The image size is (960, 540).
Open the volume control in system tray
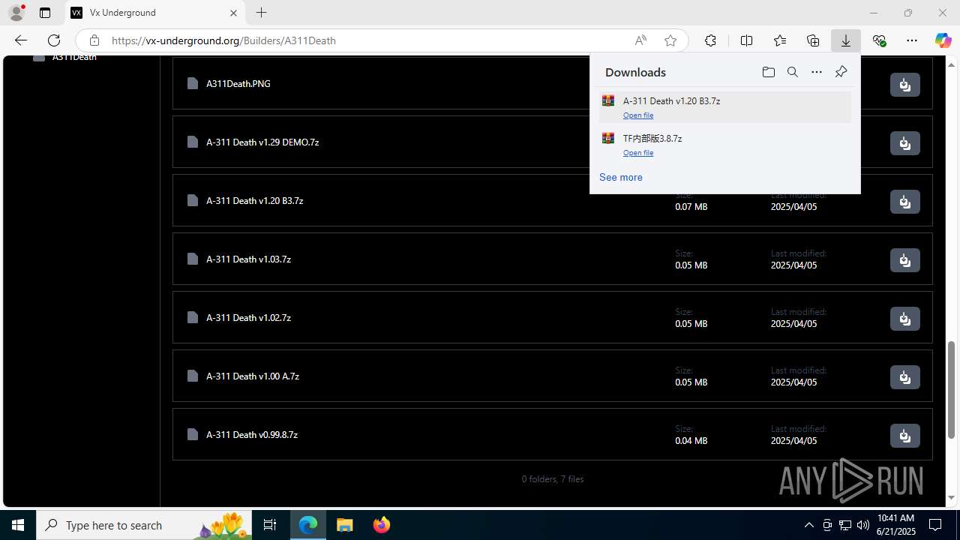862,525
